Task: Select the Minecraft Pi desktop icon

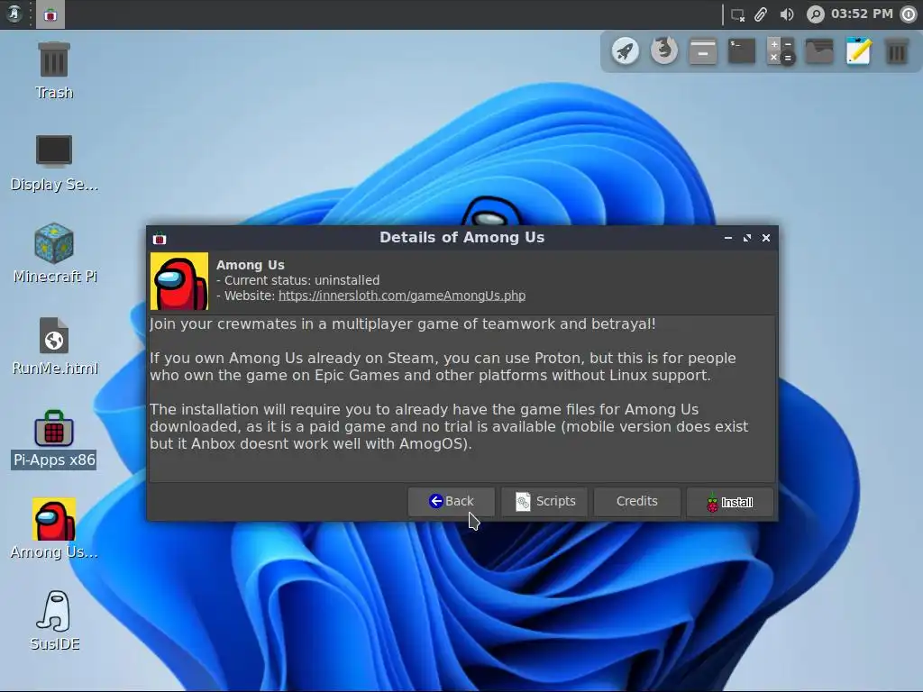Action: pyautogui.click(x=54, y=254)
